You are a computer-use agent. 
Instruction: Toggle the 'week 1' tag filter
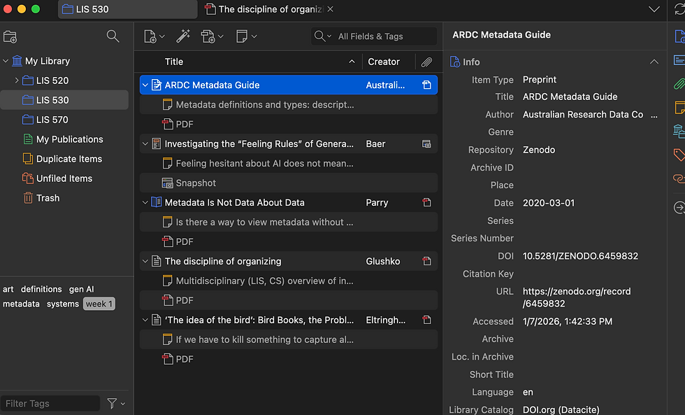[99, 304]
